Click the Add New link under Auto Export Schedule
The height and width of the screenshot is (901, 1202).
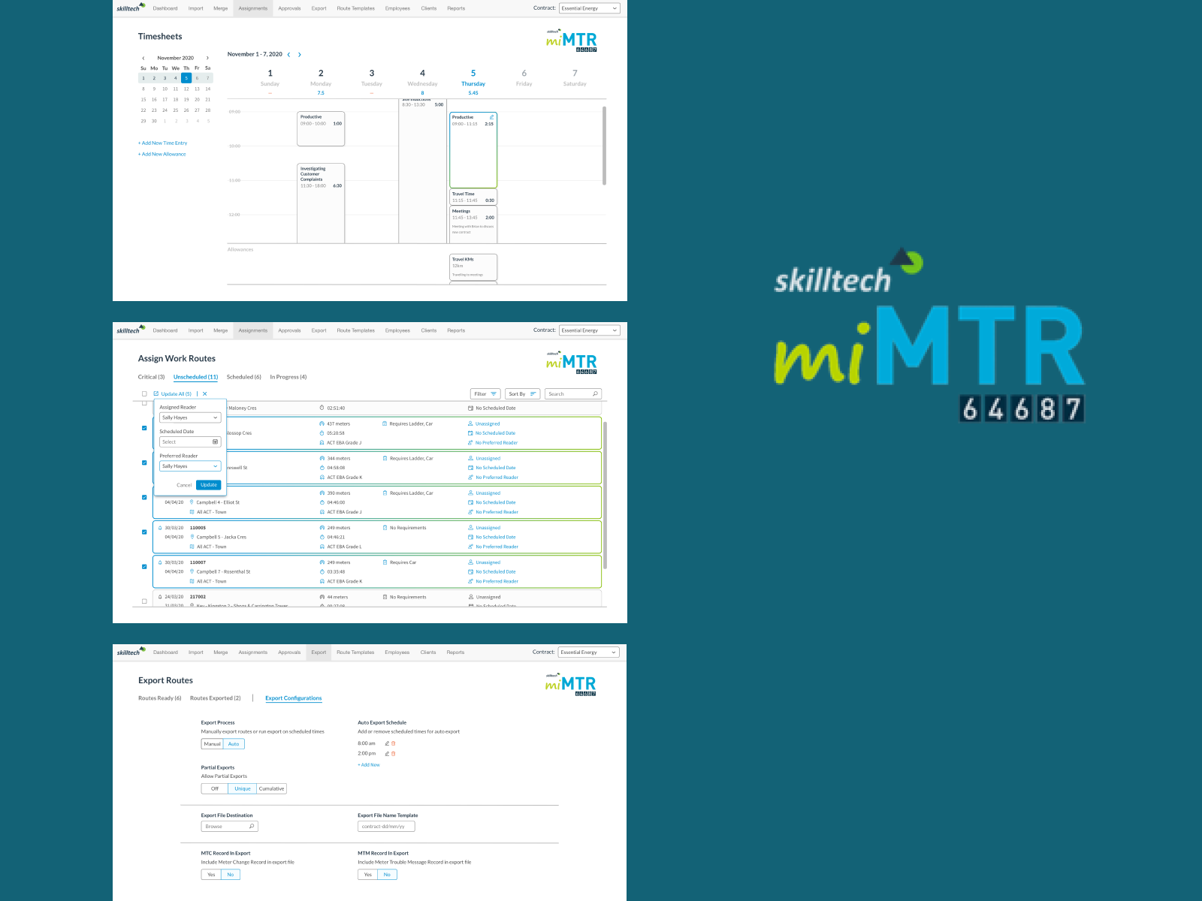click(x=369, y=765)
